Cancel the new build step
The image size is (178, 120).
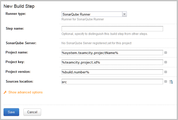click(32, 112)
